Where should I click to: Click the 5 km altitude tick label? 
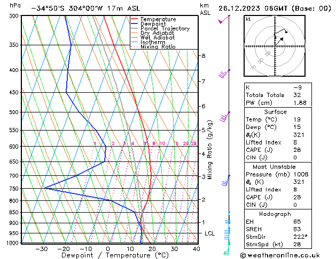tap(204, 130)
